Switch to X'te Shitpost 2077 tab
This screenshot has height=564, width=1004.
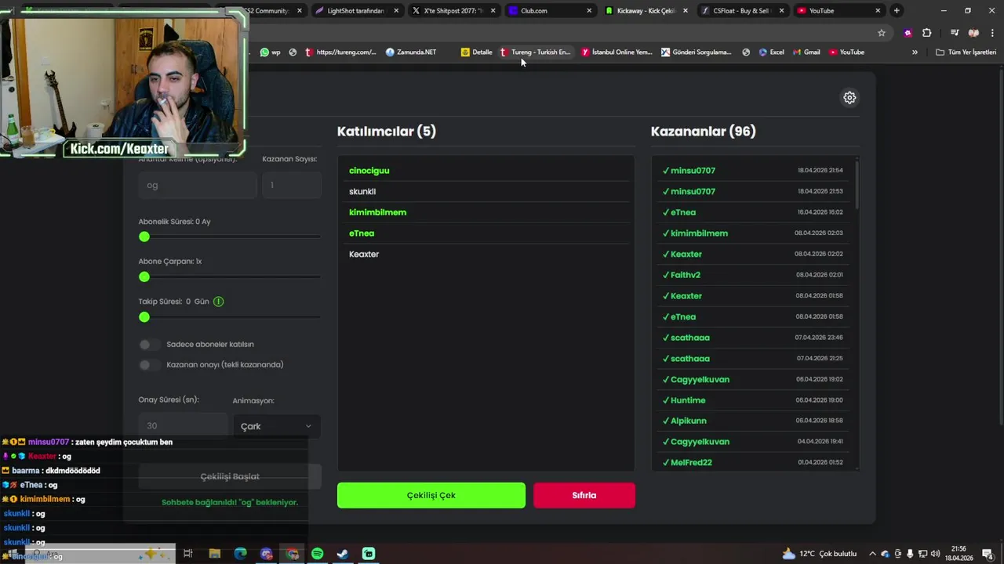click(x=453, y=11)
